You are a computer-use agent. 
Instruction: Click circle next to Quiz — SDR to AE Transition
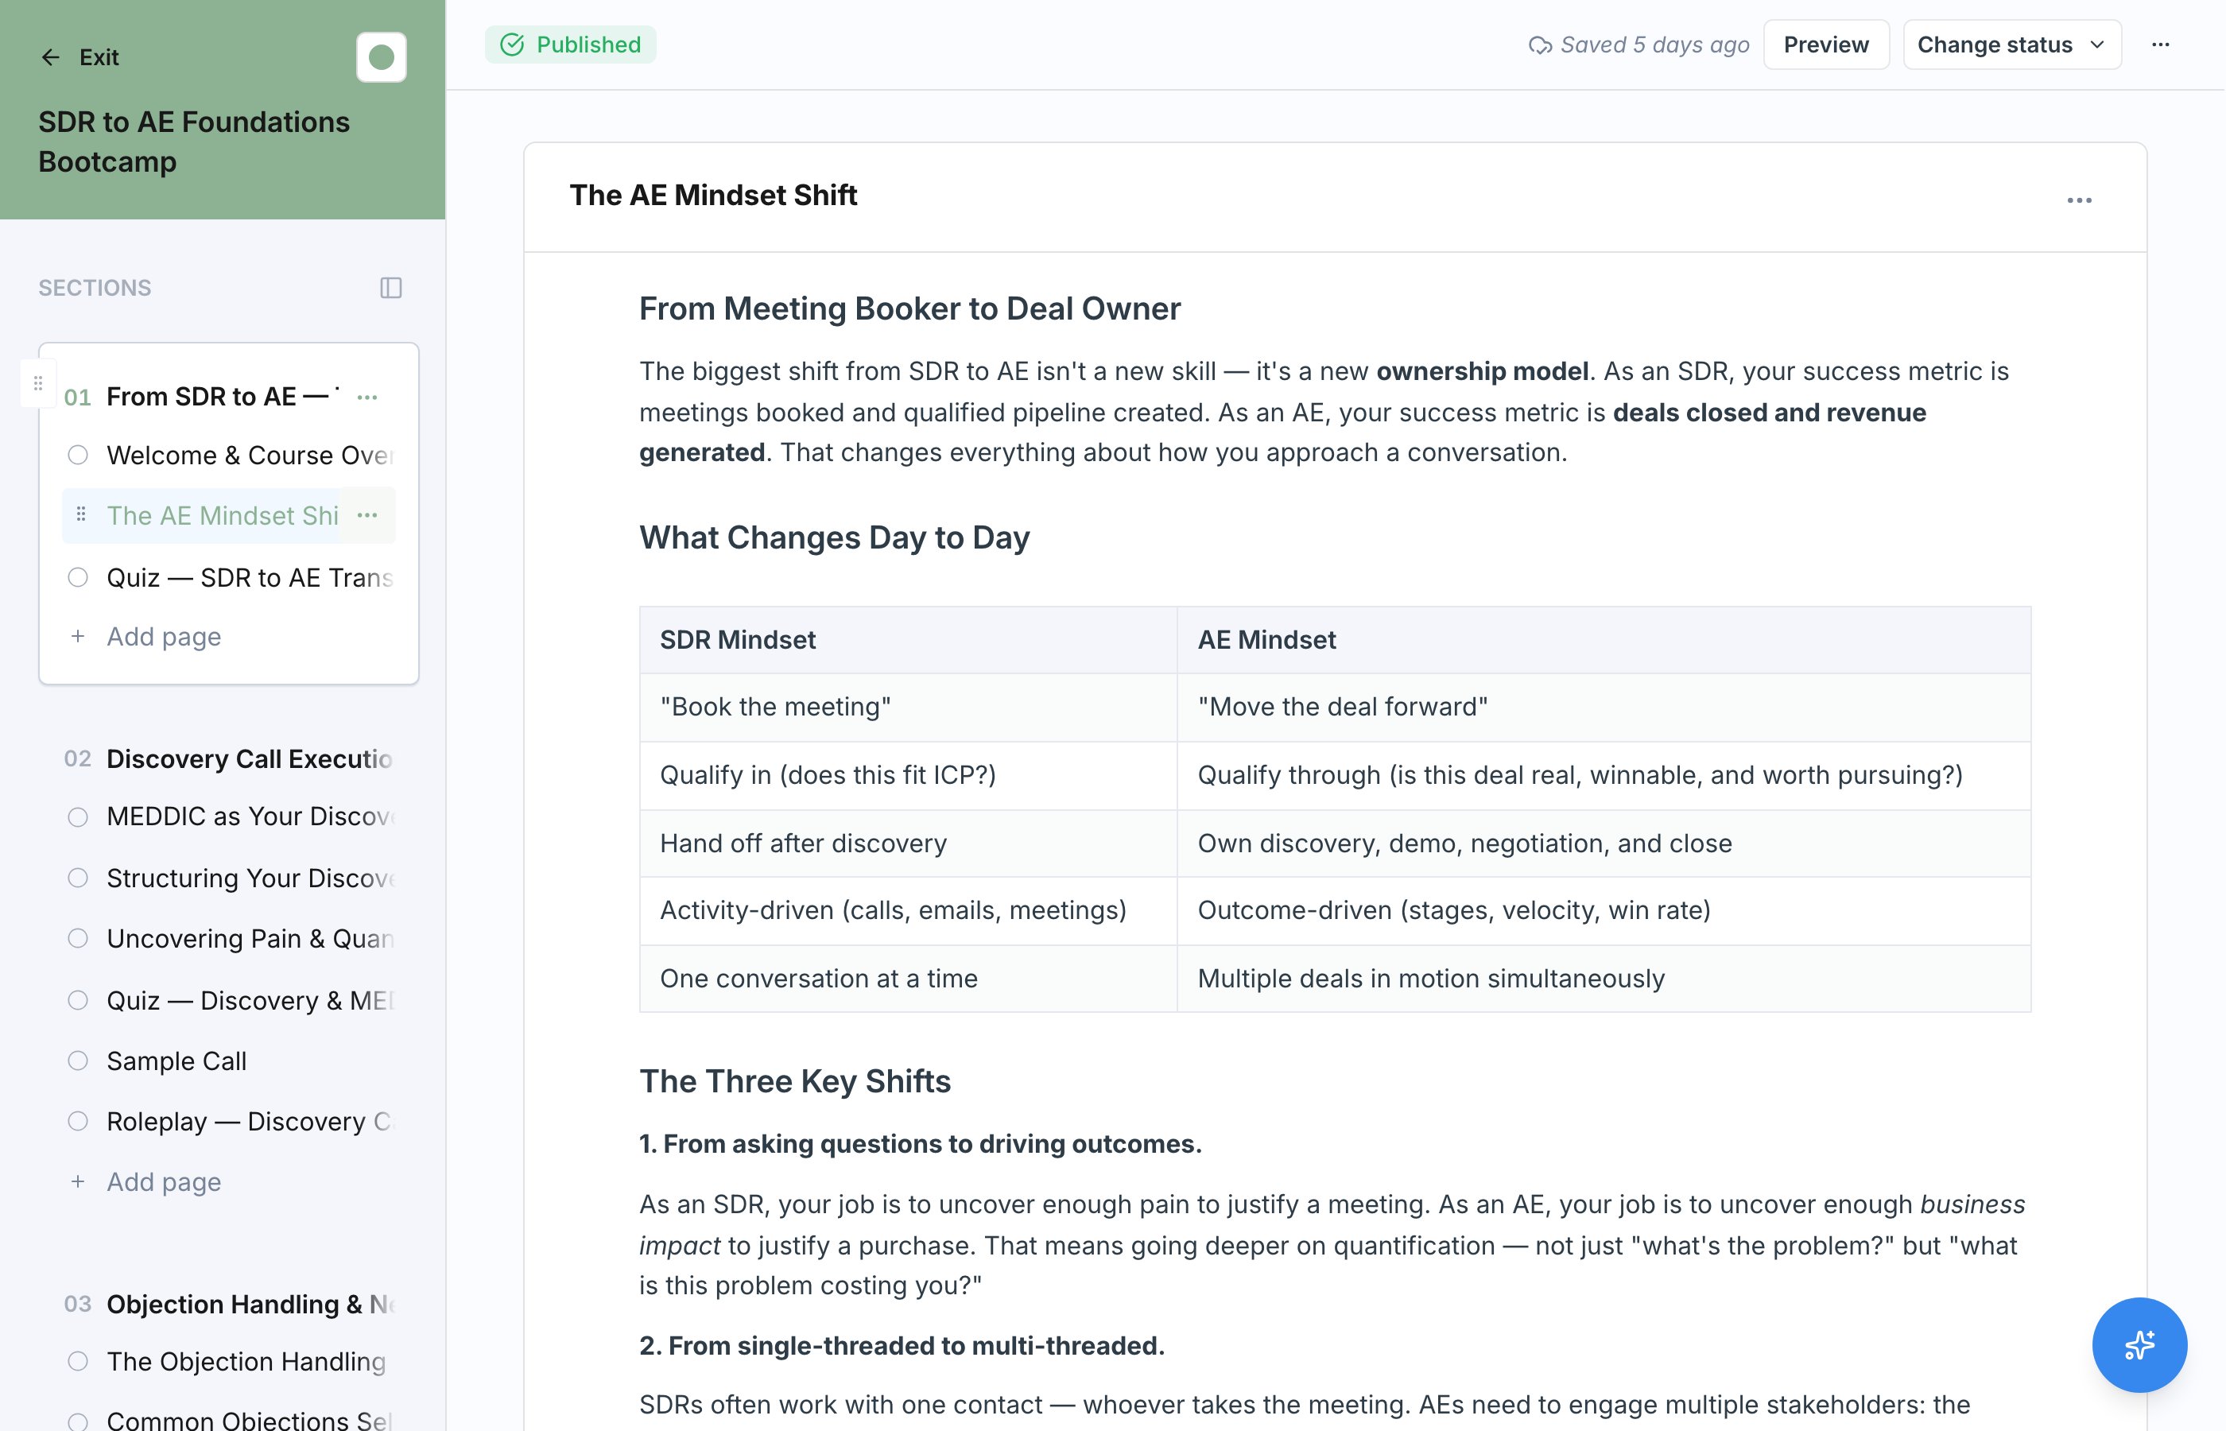point(78,577)
